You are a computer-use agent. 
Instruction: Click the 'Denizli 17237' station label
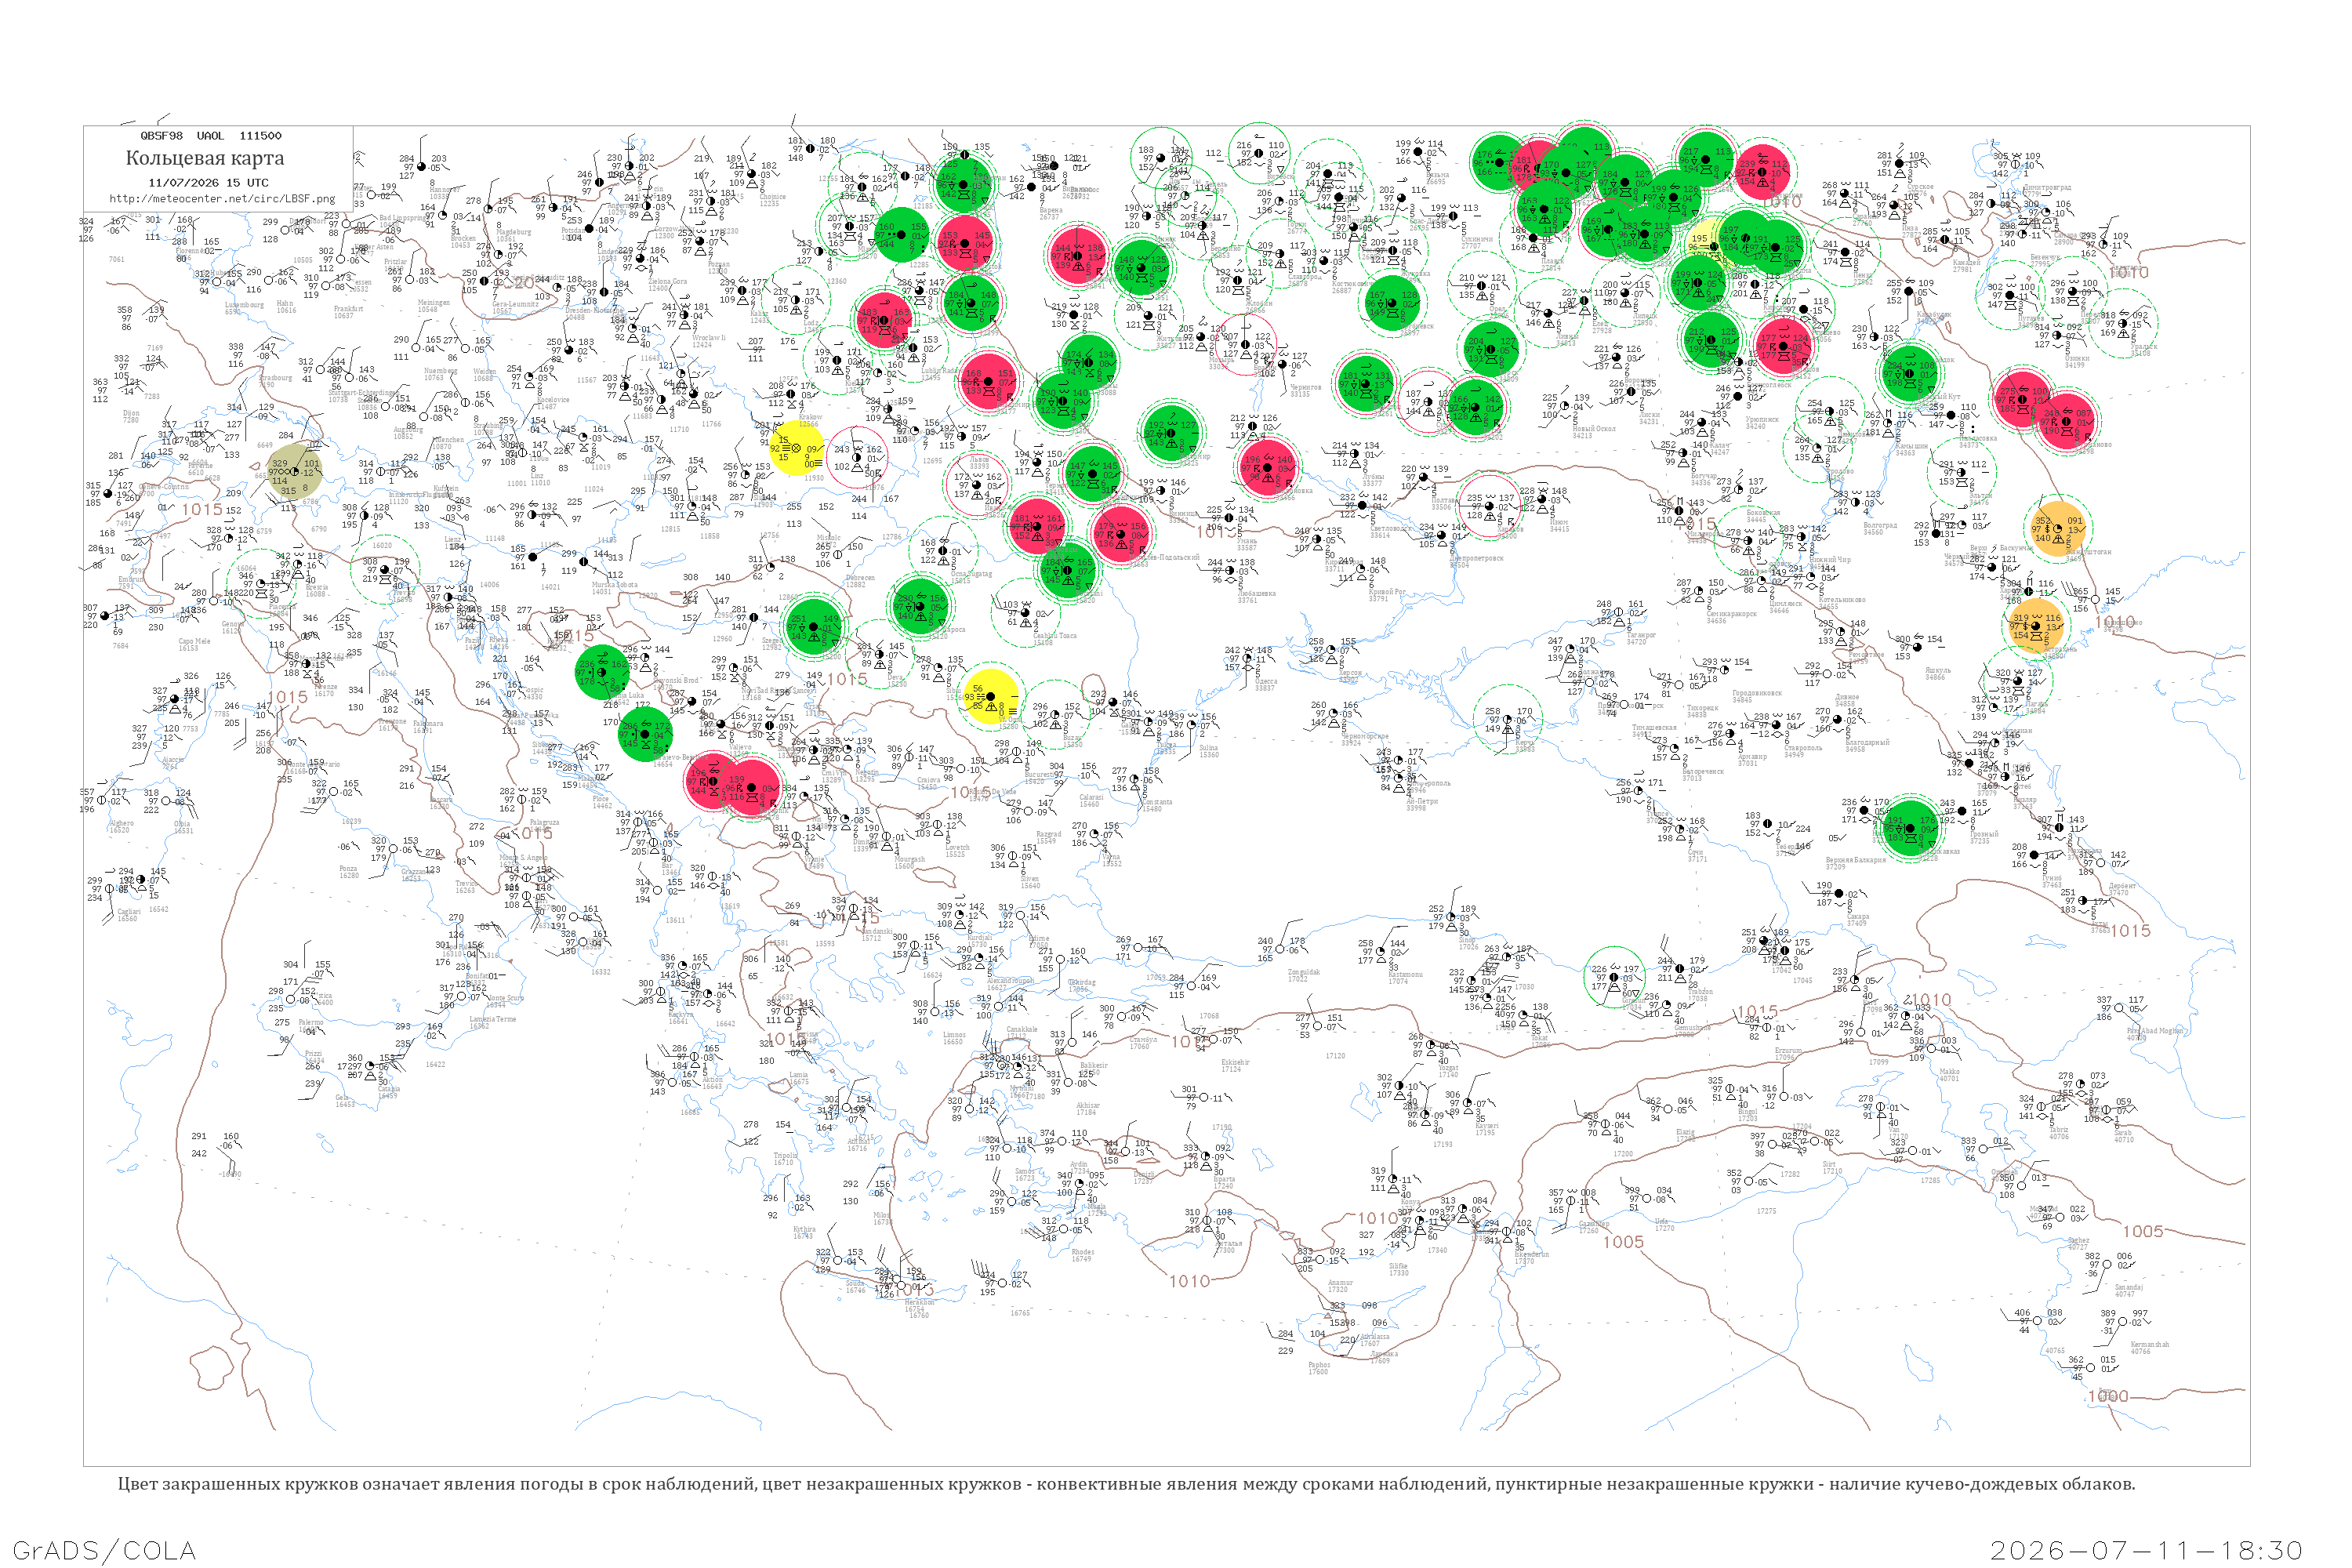pos(1142,1177)
